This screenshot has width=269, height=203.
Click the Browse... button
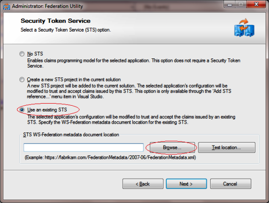(172, 148)
